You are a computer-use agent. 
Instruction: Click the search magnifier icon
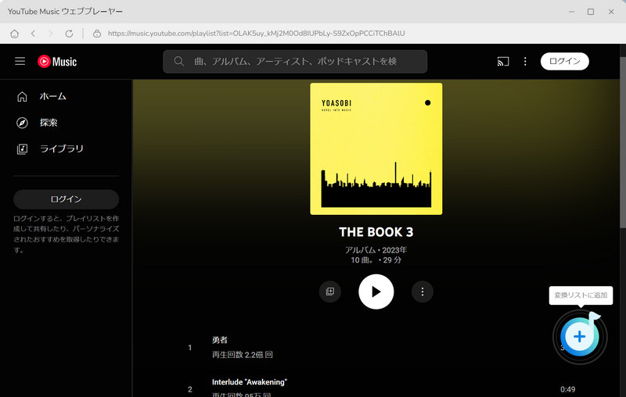[x=179, y=61]
